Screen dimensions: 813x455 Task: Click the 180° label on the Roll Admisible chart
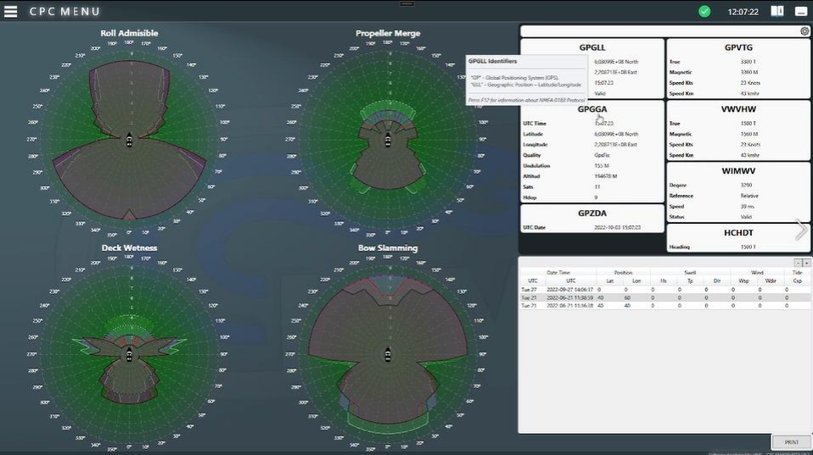pyautogui.click(x=129, y=42)
